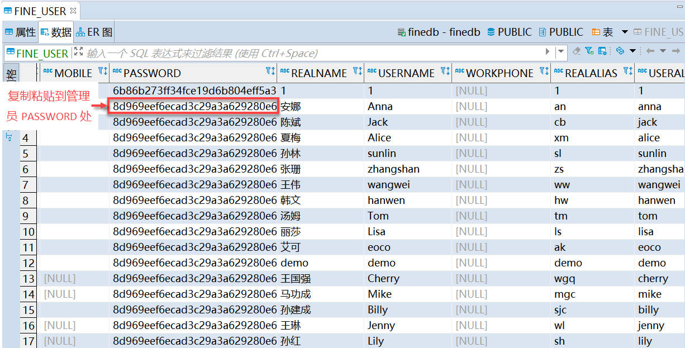Select the MOBILE column header
The image size is (685, 348).
tap(74, 73)
